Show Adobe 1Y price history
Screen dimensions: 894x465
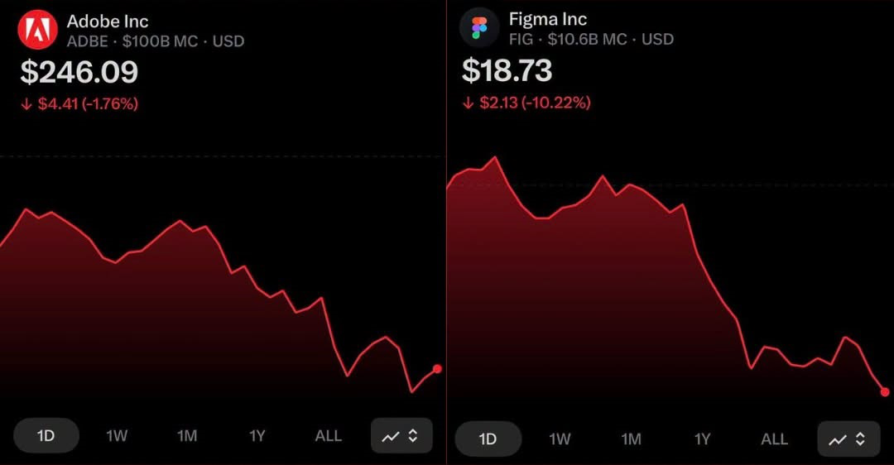tap(257, 436)
